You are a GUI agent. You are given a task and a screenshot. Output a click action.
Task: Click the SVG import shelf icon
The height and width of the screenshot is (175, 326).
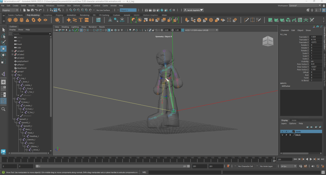click(86, 20)
